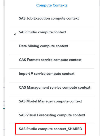Click the word Forecasting in the list
102x137 pixels.
pos(46,115)
